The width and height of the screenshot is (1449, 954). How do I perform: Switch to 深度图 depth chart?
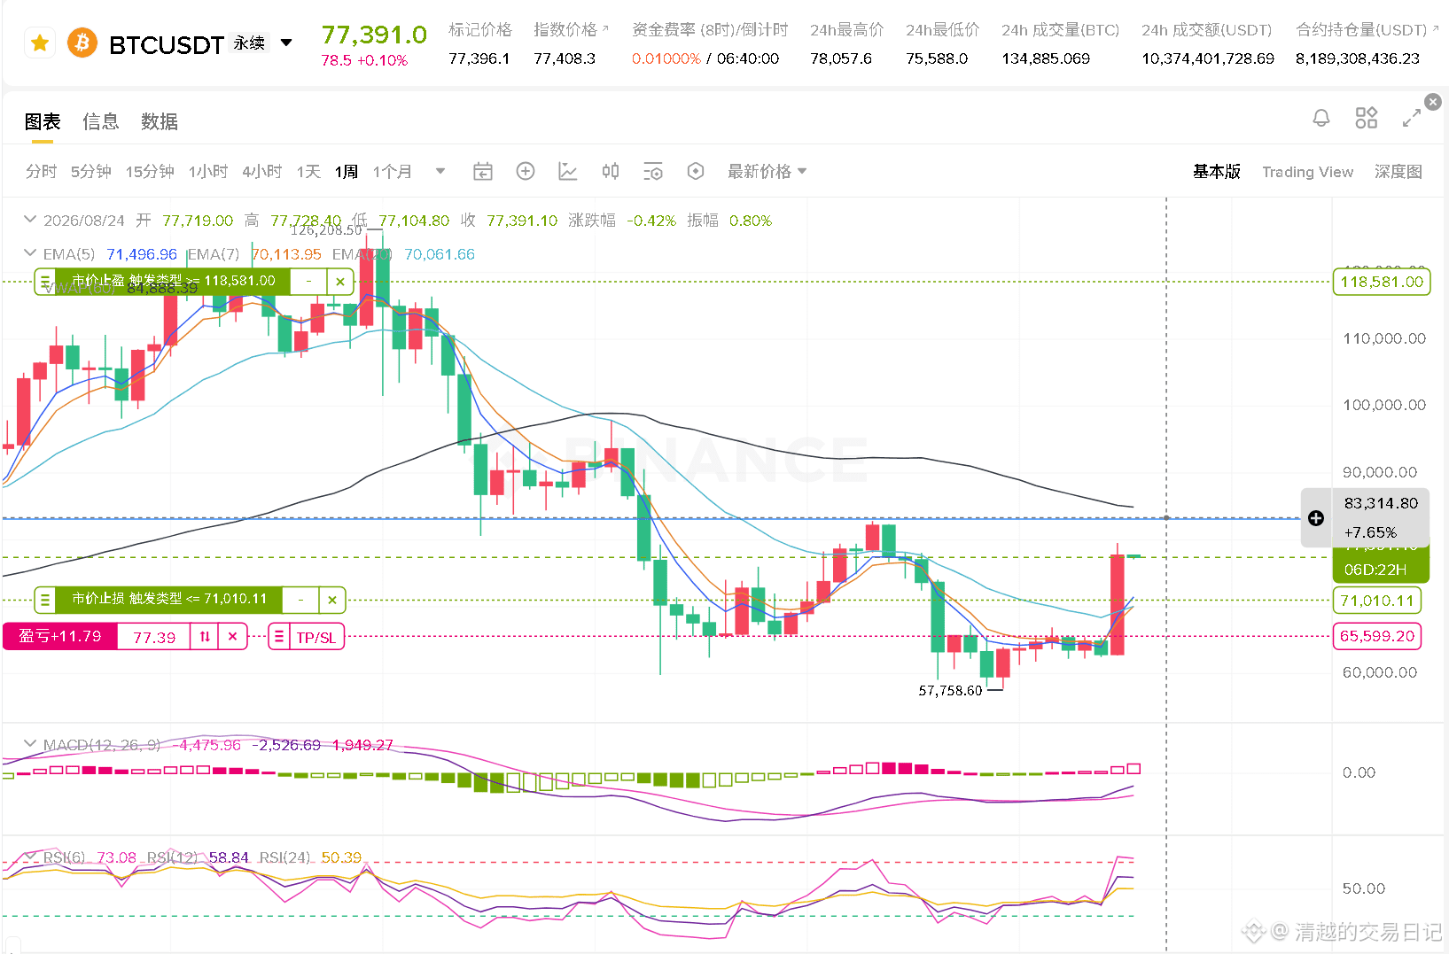[1398, 171]
